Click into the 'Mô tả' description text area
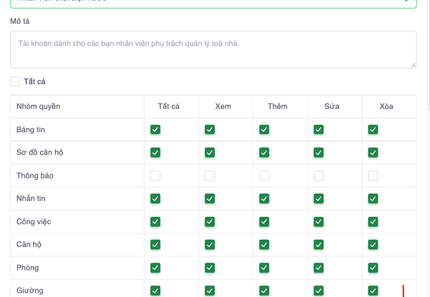Screen dimensions: 430x297 click(x=213, y=49)
